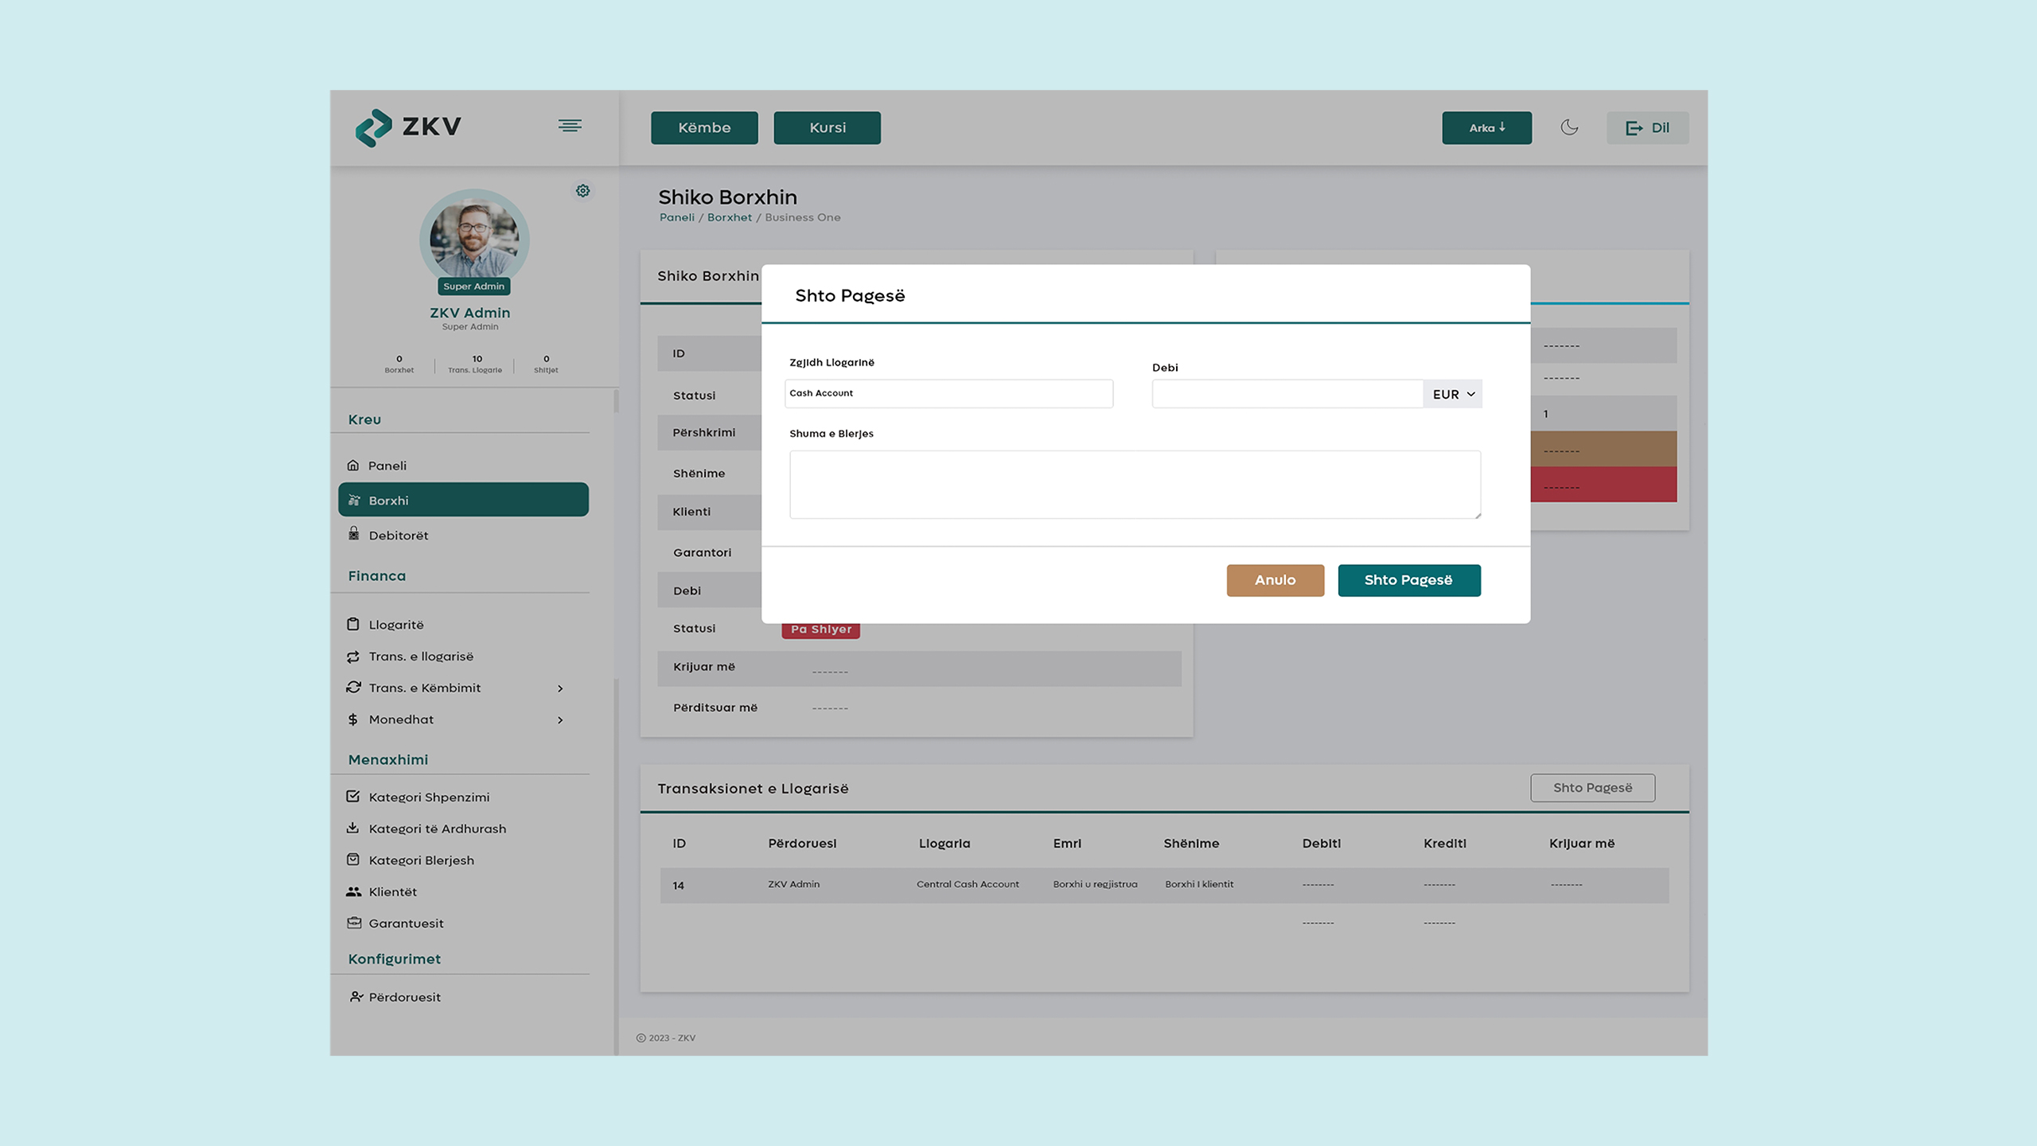Image resolution: width=2037 pixels, height=1146 pixels.
Task: Expand Monedhat submenu chevron
Action: tap(560, 720)
